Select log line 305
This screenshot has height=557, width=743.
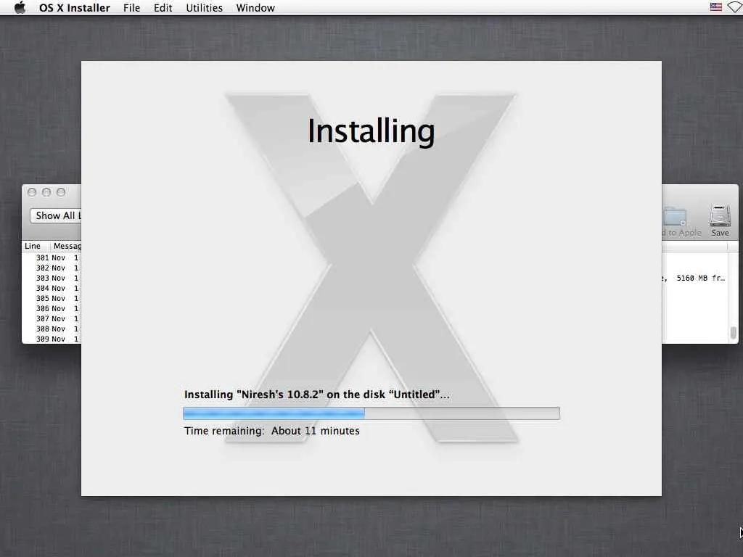(x=52, y=298)
